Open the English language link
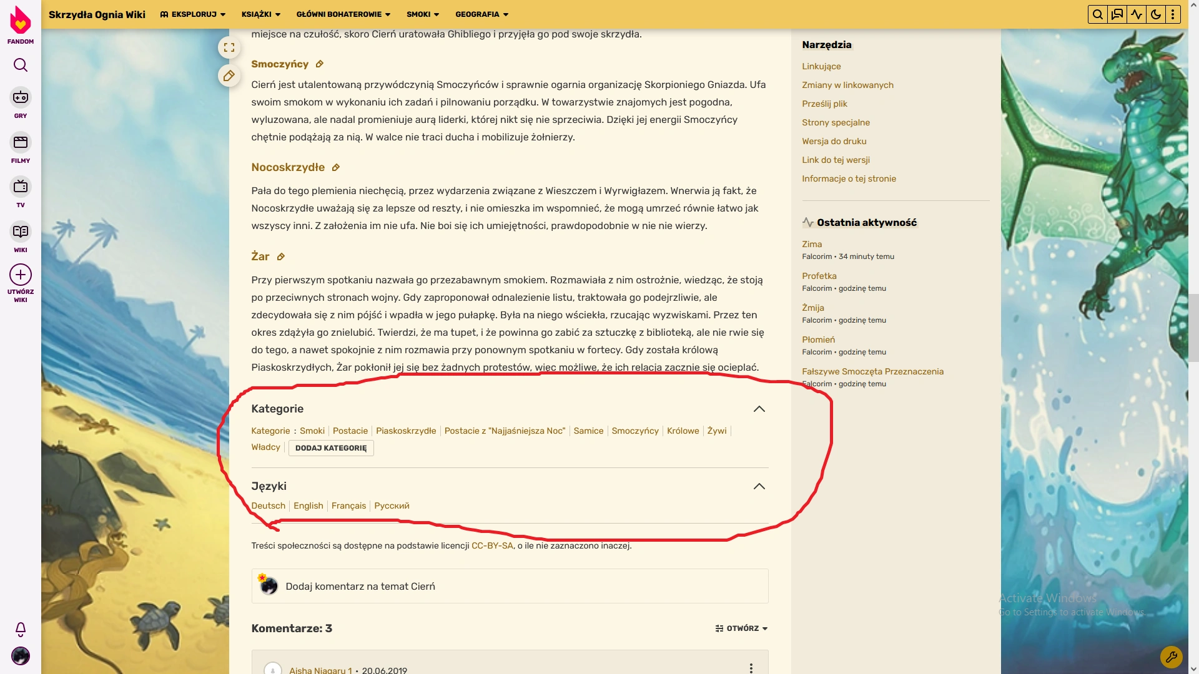This screenshot has width=1199, height=674. (x=308, y=506)
